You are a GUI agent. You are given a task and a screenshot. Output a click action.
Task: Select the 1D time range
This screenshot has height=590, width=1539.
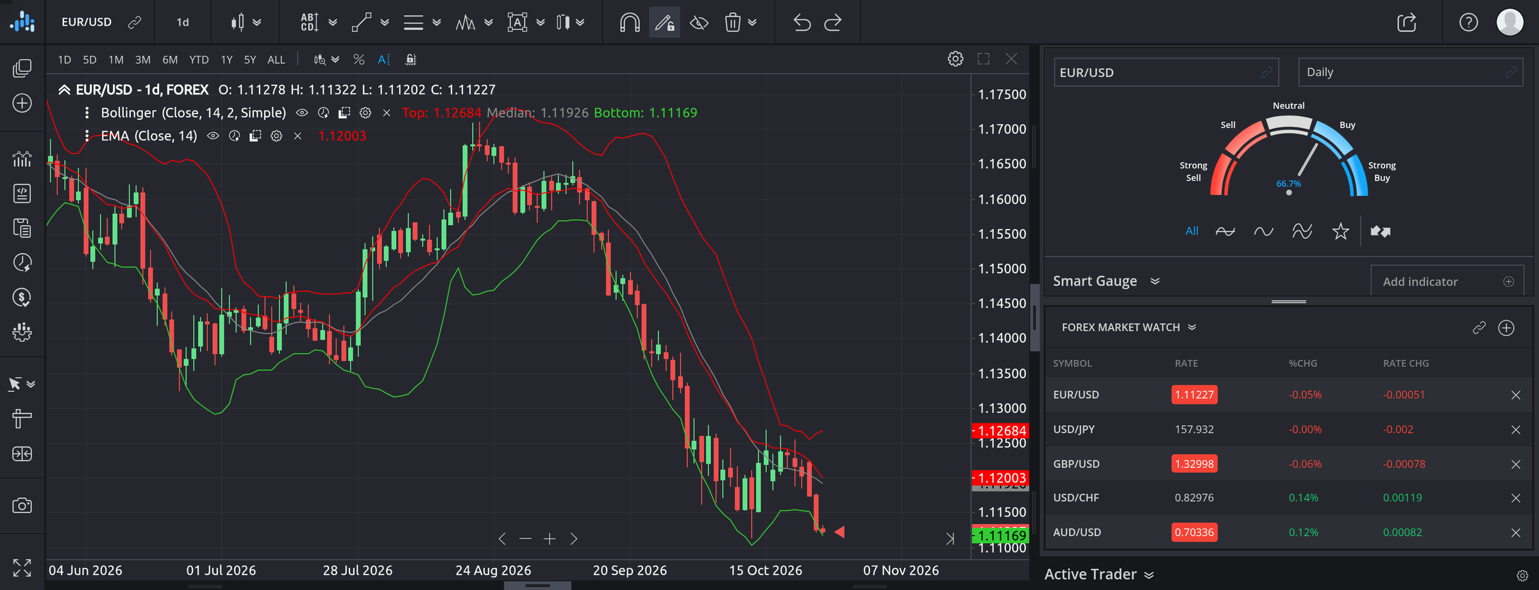(x=64, y=60)
